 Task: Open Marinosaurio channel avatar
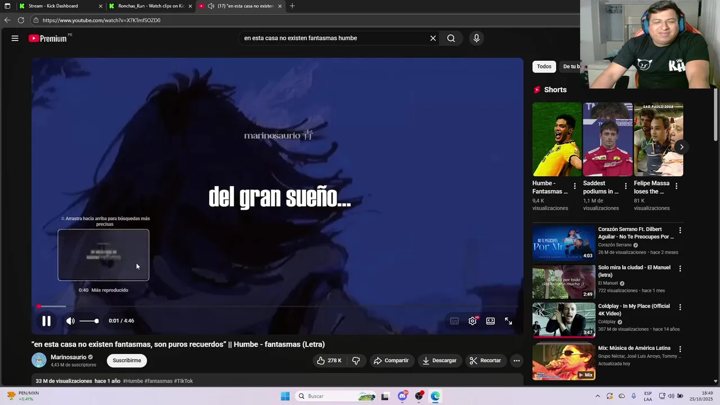coord(39,360)
